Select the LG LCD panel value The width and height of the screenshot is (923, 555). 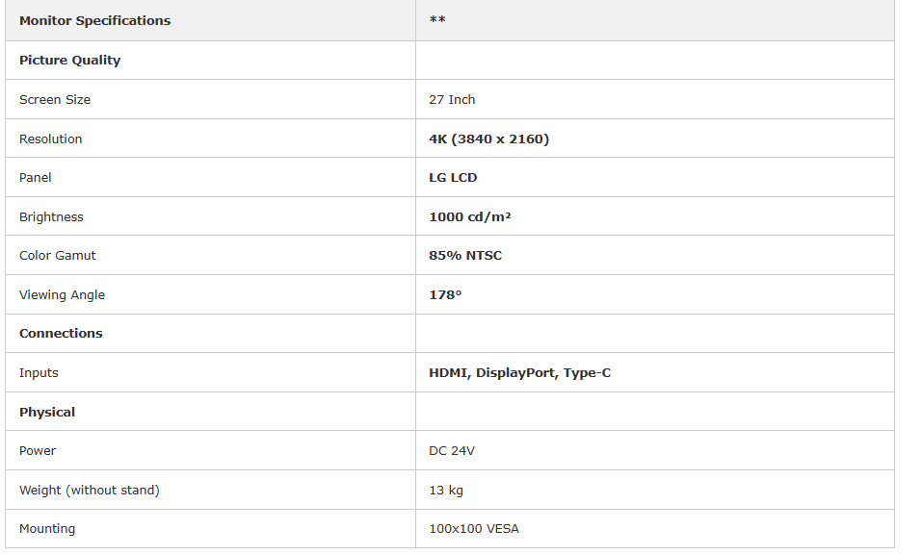pyautogui.click(x=453, y=177)
